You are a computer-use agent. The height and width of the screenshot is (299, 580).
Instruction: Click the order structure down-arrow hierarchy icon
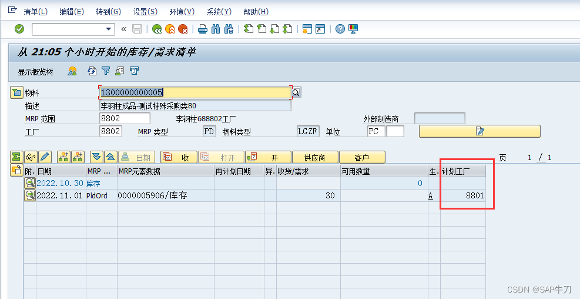pyautogui.click(x=78, y=157)
